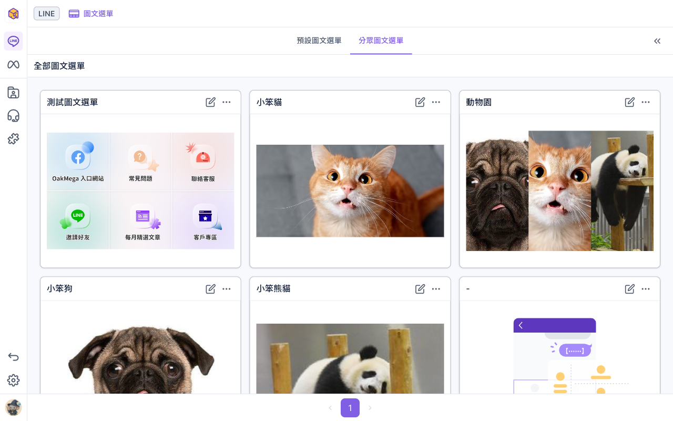Edit the 測試圖文選單 card
This screenshot has height=421, width=673.
click(210, 102)
